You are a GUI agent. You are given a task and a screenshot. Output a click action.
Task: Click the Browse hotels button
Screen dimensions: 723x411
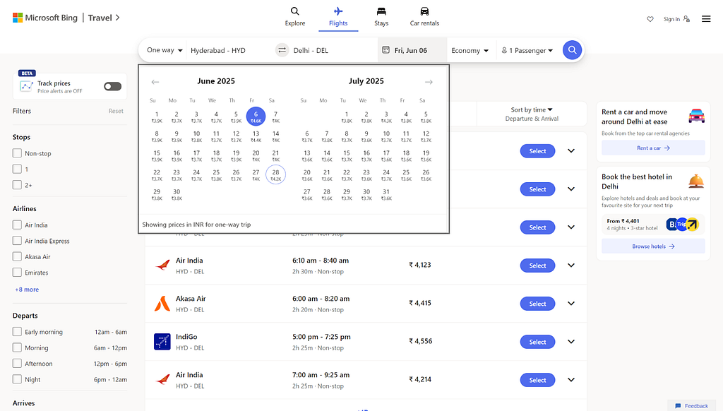point(653,246)
